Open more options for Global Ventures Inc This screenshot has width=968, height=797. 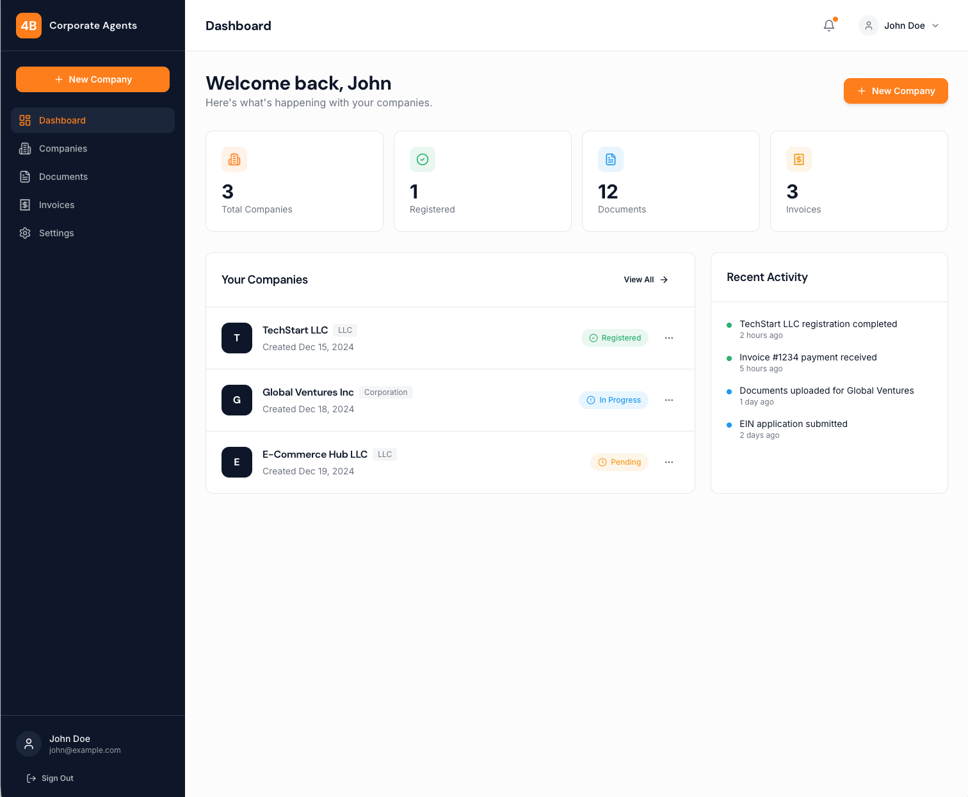(x=669, y=400)
